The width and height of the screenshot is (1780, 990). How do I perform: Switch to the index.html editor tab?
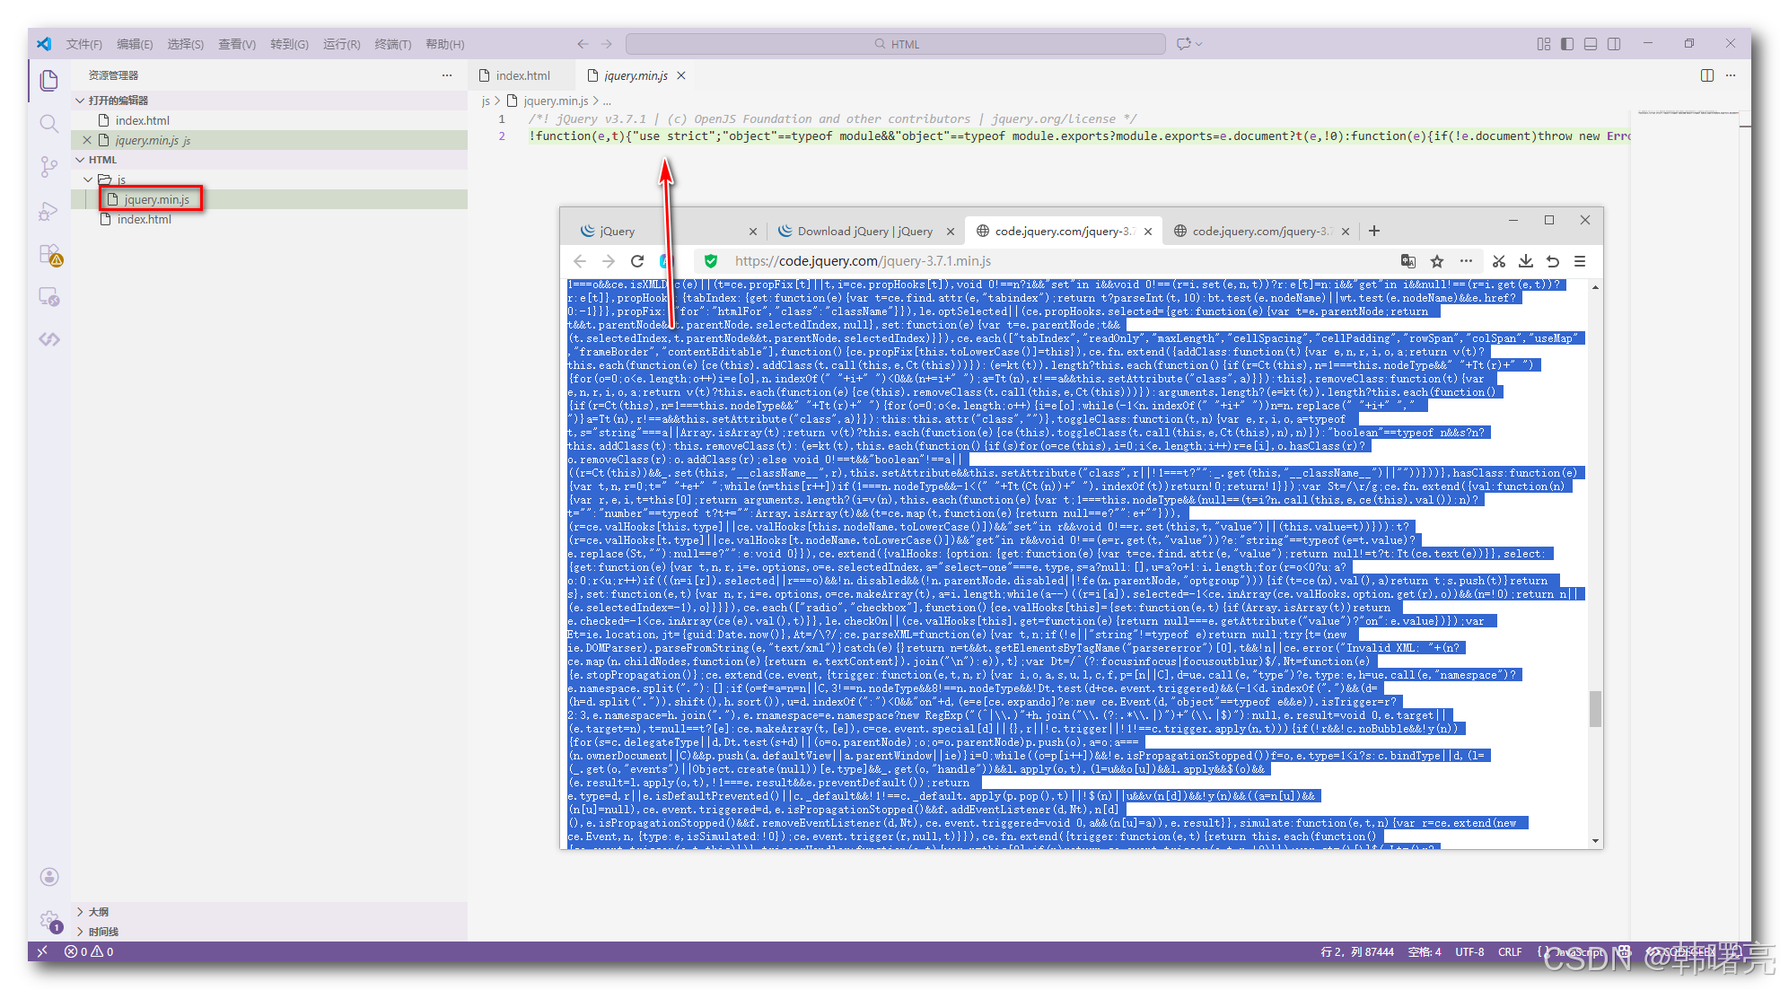coord(522,76)
